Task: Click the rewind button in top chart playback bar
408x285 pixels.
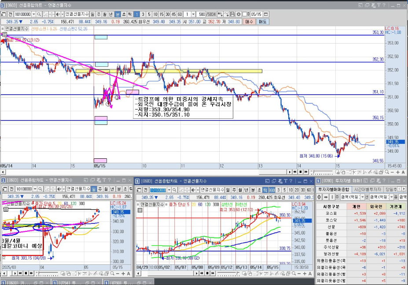Action: (x=295, y=172)
